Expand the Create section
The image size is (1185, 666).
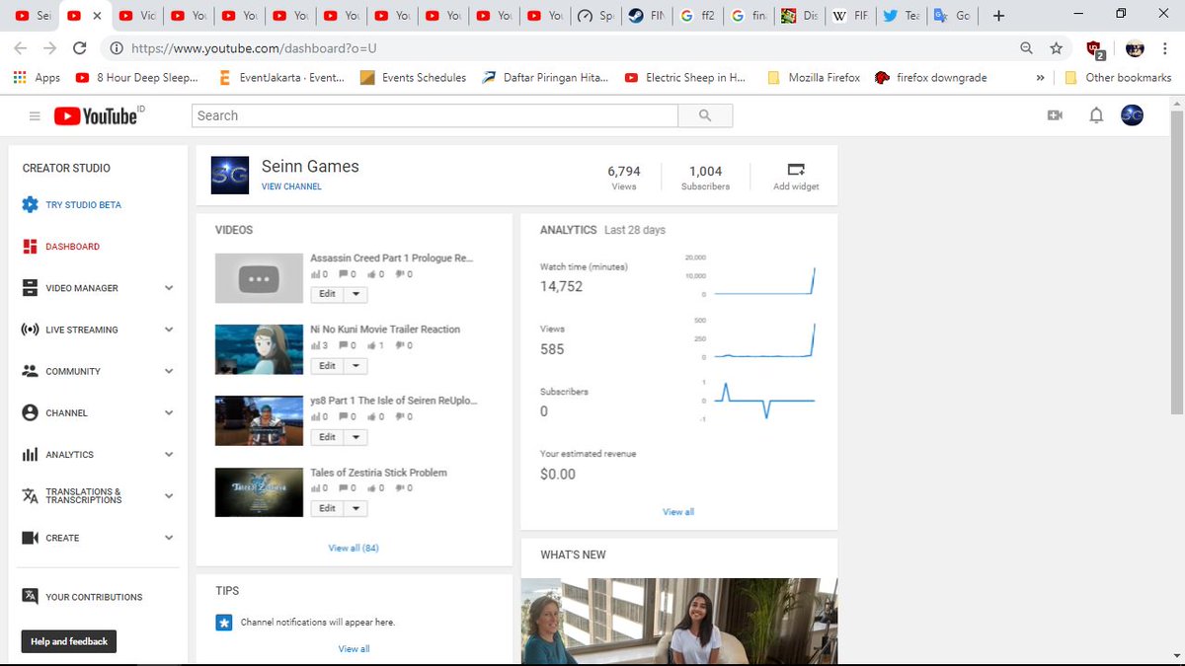pos(169,538)
